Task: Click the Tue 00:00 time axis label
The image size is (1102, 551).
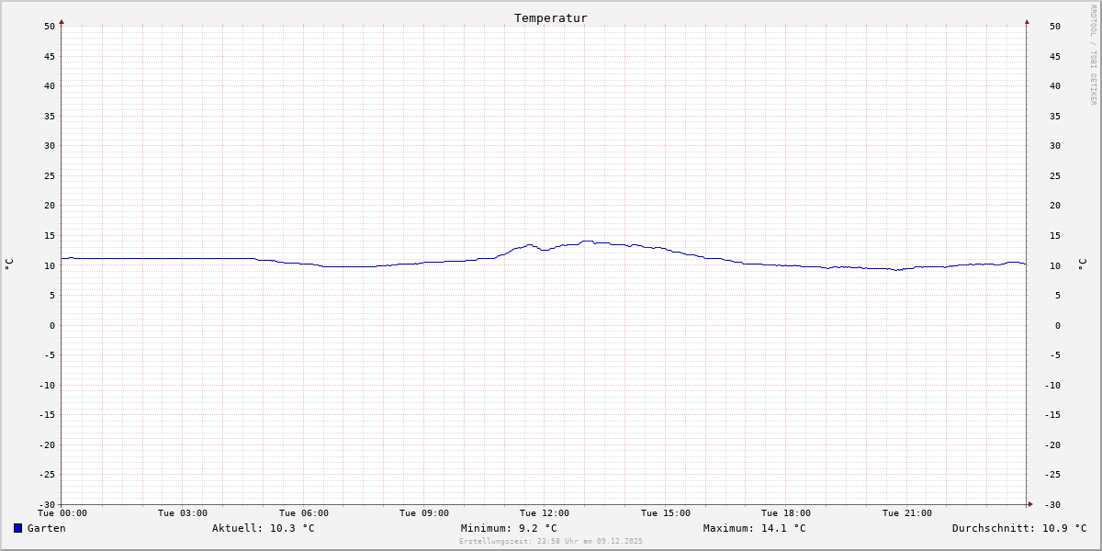Action: click(x=62, y=513)
